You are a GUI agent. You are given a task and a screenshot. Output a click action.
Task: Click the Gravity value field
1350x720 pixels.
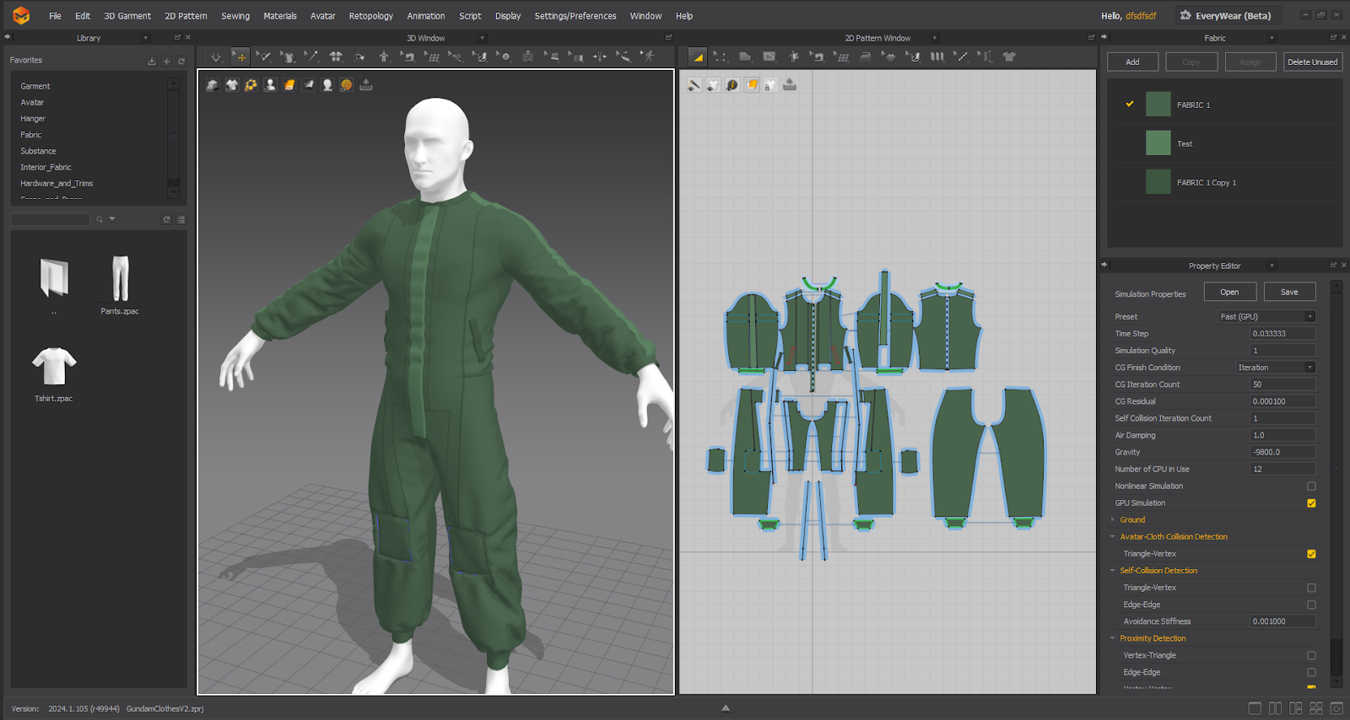(1282, 452)
